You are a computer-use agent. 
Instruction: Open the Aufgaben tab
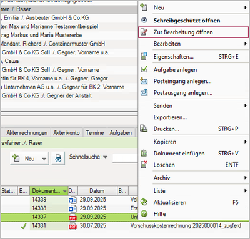pyautogui.click(x=121, y=132)
